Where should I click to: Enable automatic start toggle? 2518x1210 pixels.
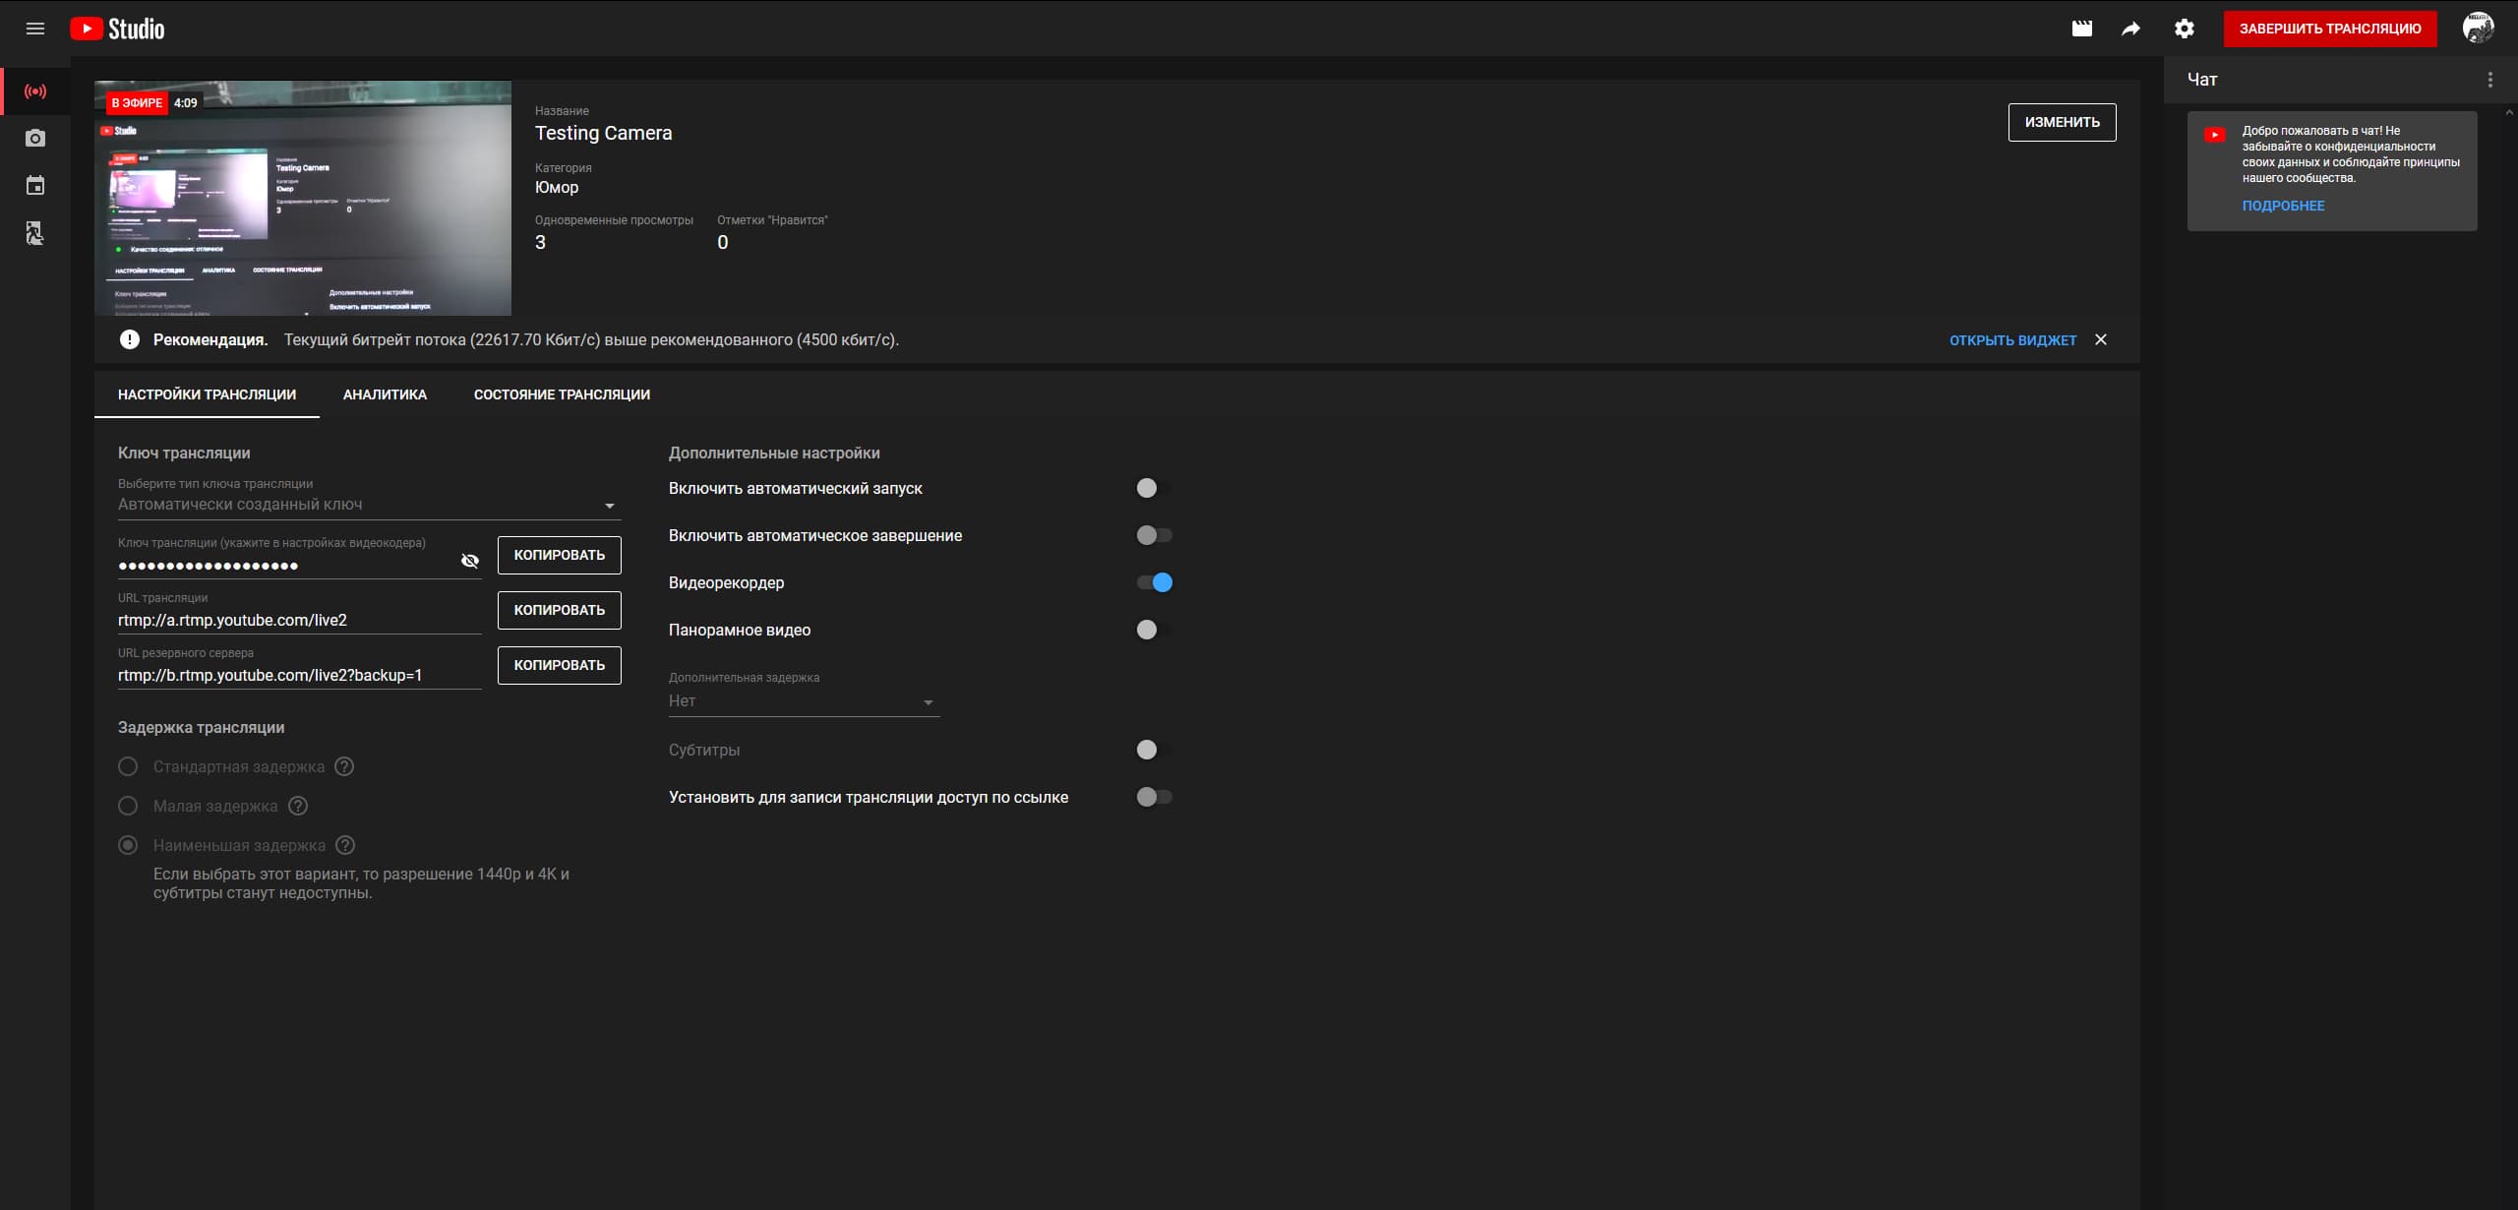[1154, 488]
